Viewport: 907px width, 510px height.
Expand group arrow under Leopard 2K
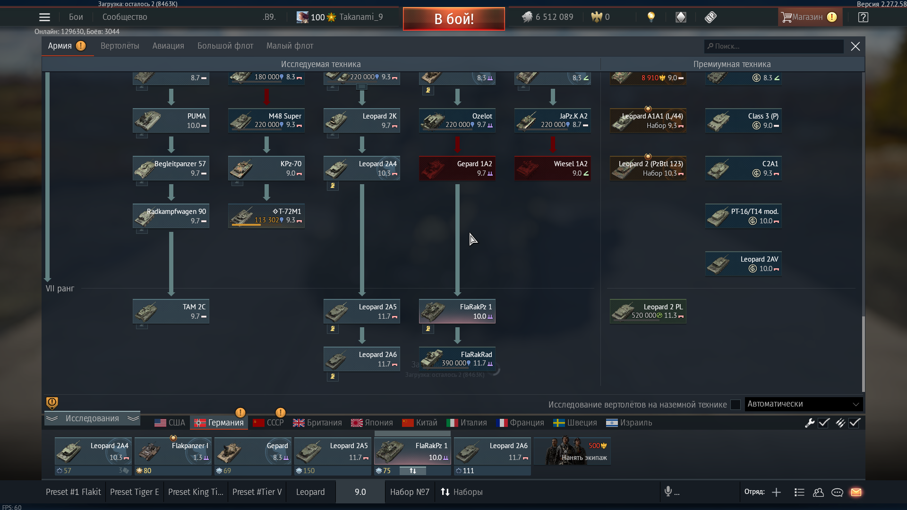click(333, 136)
